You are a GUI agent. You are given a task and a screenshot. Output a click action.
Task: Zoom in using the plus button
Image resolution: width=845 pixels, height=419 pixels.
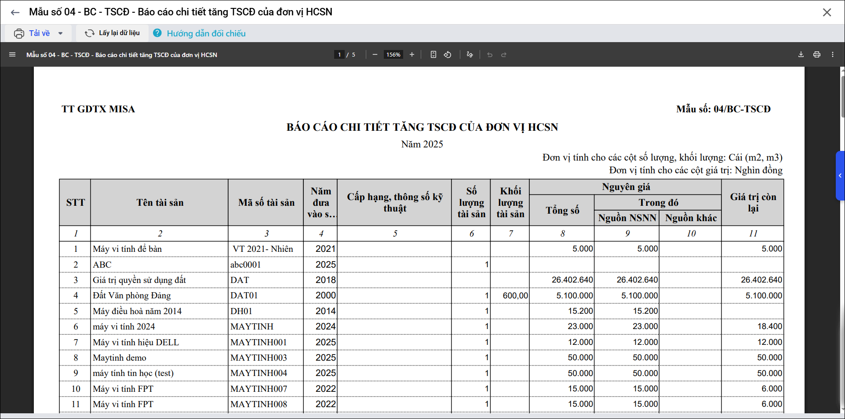point(412,55)
